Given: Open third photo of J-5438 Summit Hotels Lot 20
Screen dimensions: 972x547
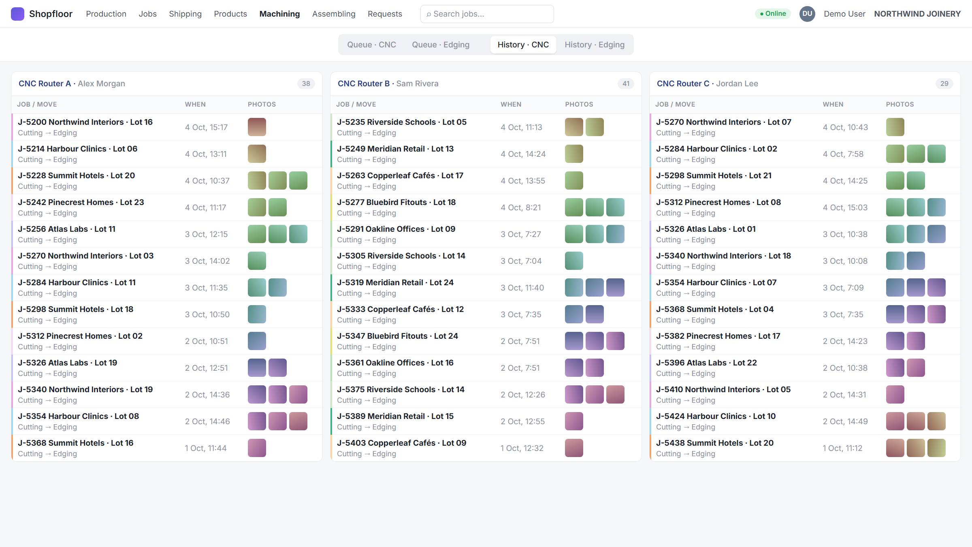Looking at the screenshot, I should [936, 448].
